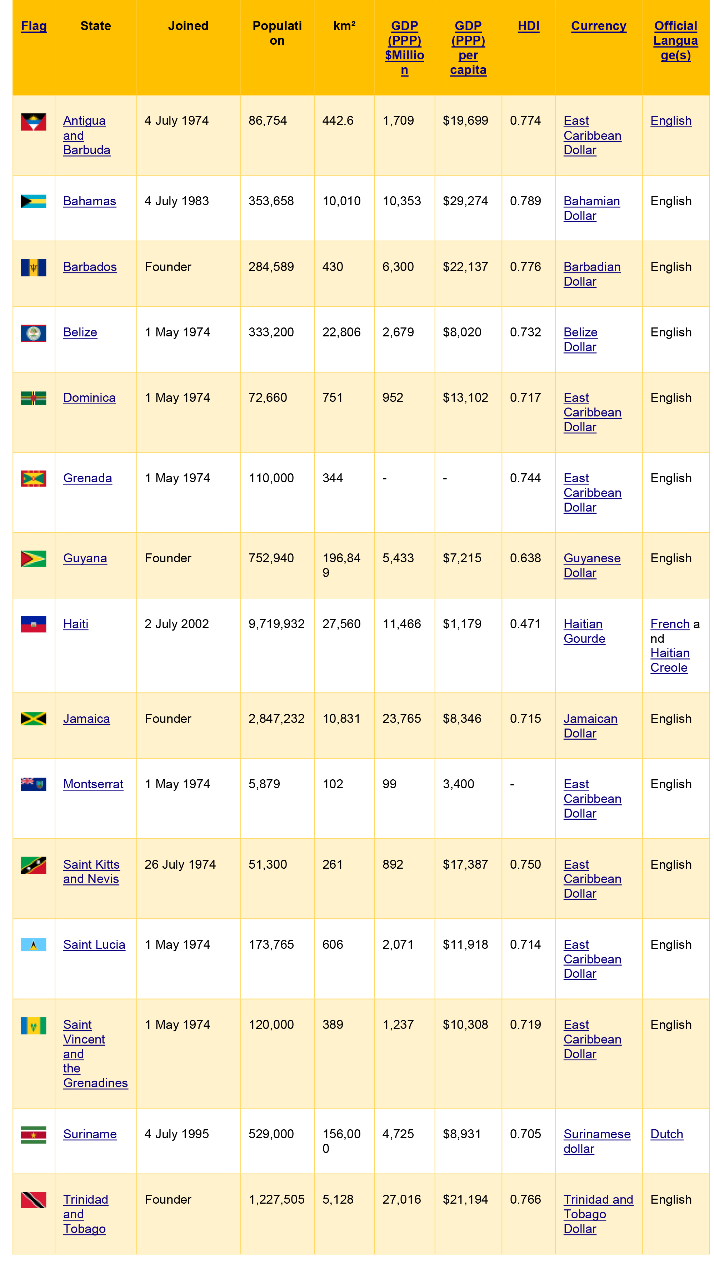Image resolution: width=714 pixels, height=1278 pixels.
Task: Click the Haiti flag icon
Action: coord(33,624)
